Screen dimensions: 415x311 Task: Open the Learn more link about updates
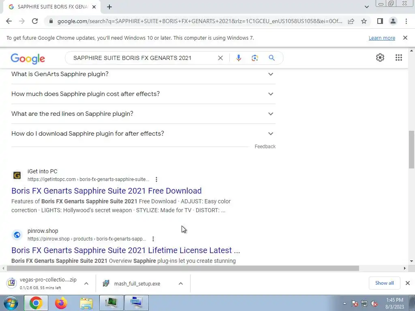(382, 38)
